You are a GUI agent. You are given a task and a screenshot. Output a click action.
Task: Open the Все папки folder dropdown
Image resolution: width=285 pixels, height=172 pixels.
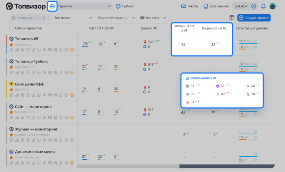pos(73,18)
